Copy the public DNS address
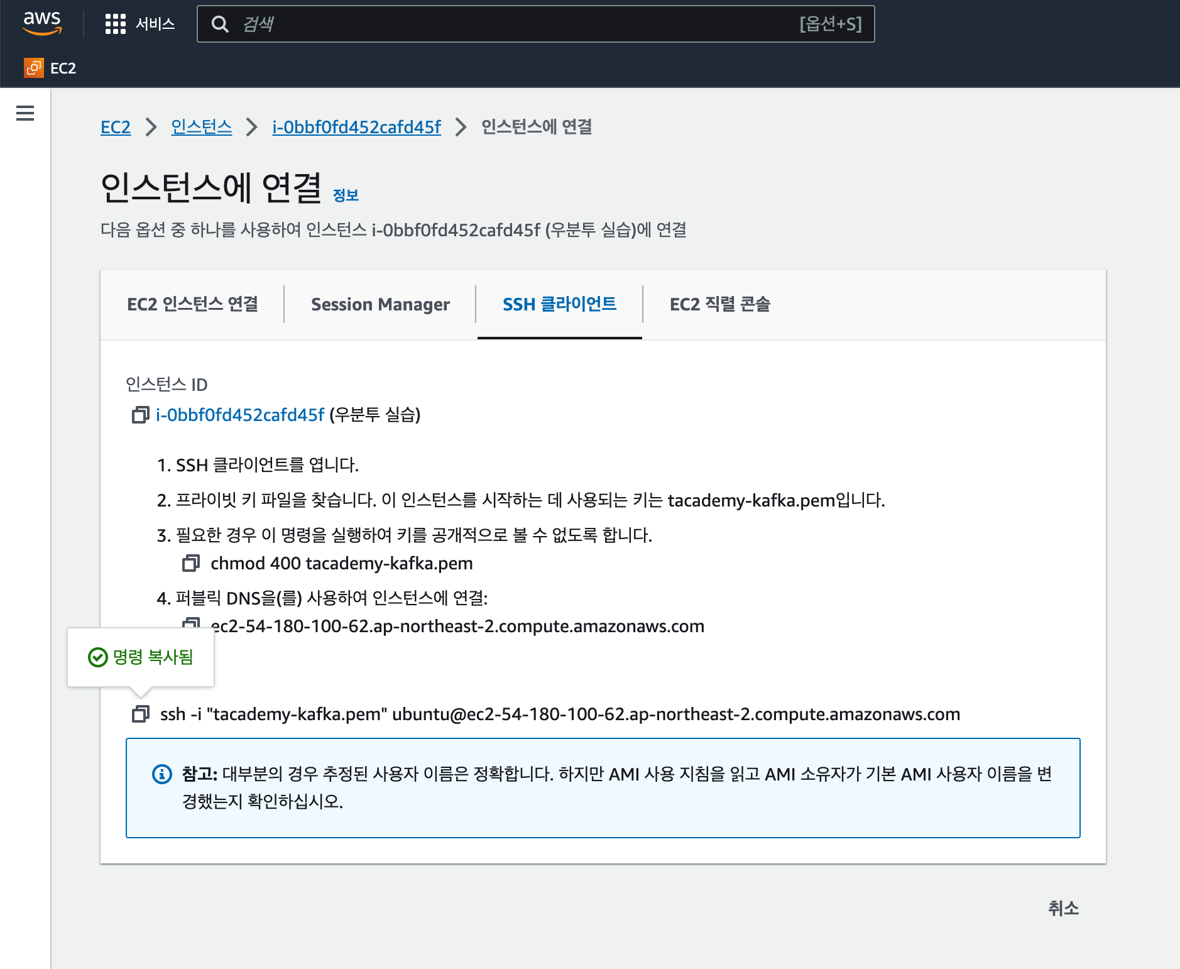The height and width of the screenshot is (969, 1180). coord(190,623)
